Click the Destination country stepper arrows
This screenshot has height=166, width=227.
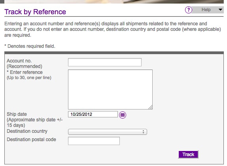pyautogui.click(x=143, y=132)
